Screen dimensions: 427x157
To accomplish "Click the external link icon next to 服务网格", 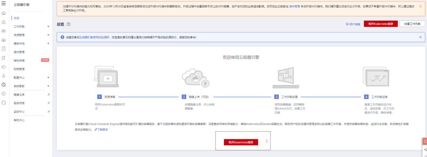I will (x=49, y=103).
